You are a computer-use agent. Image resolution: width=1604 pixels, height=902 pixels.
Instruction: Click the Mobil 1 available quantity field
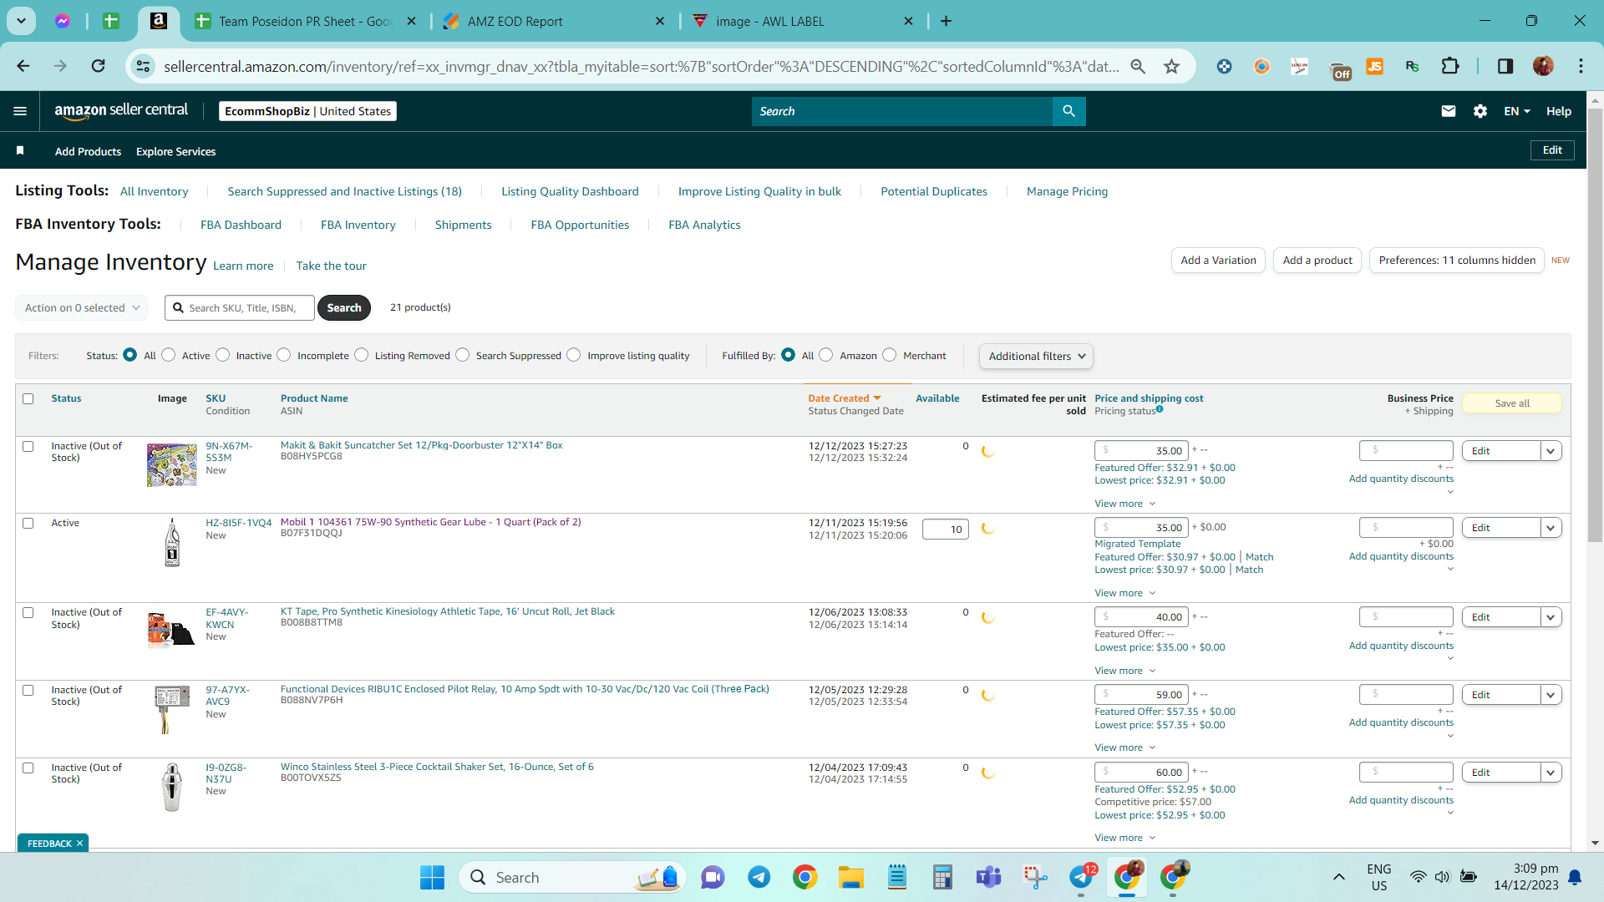(945, 529)
